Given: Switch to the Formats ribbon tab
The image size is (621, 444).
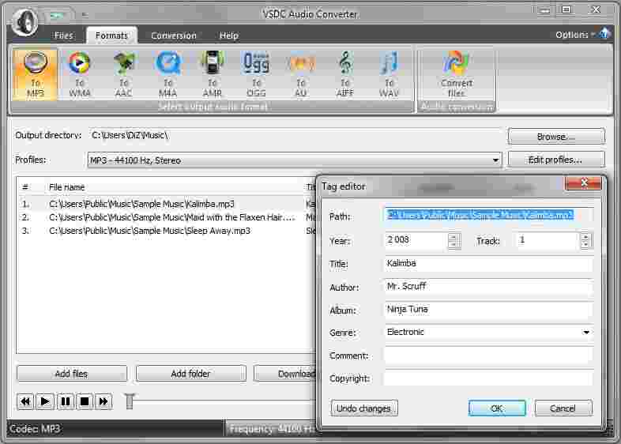Looking at the screenshot, I should click(x=111, y=36).
